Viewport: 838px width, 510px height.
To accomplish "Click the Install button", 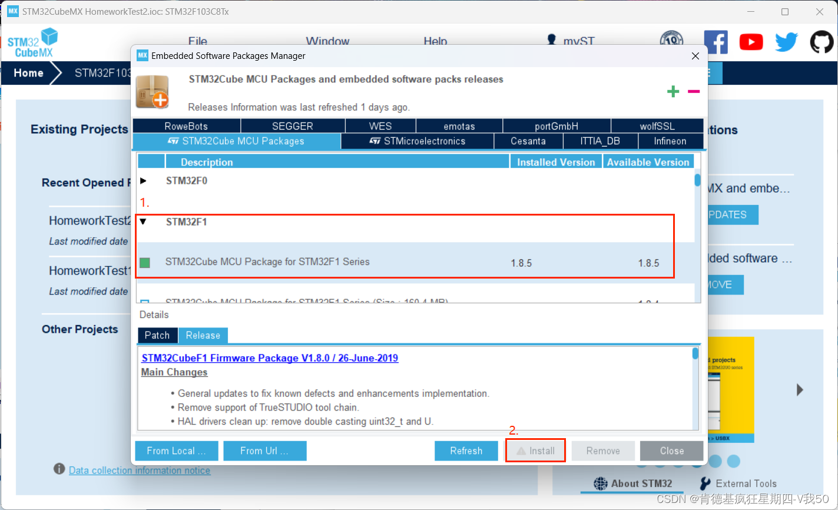I will pos(536,451).
